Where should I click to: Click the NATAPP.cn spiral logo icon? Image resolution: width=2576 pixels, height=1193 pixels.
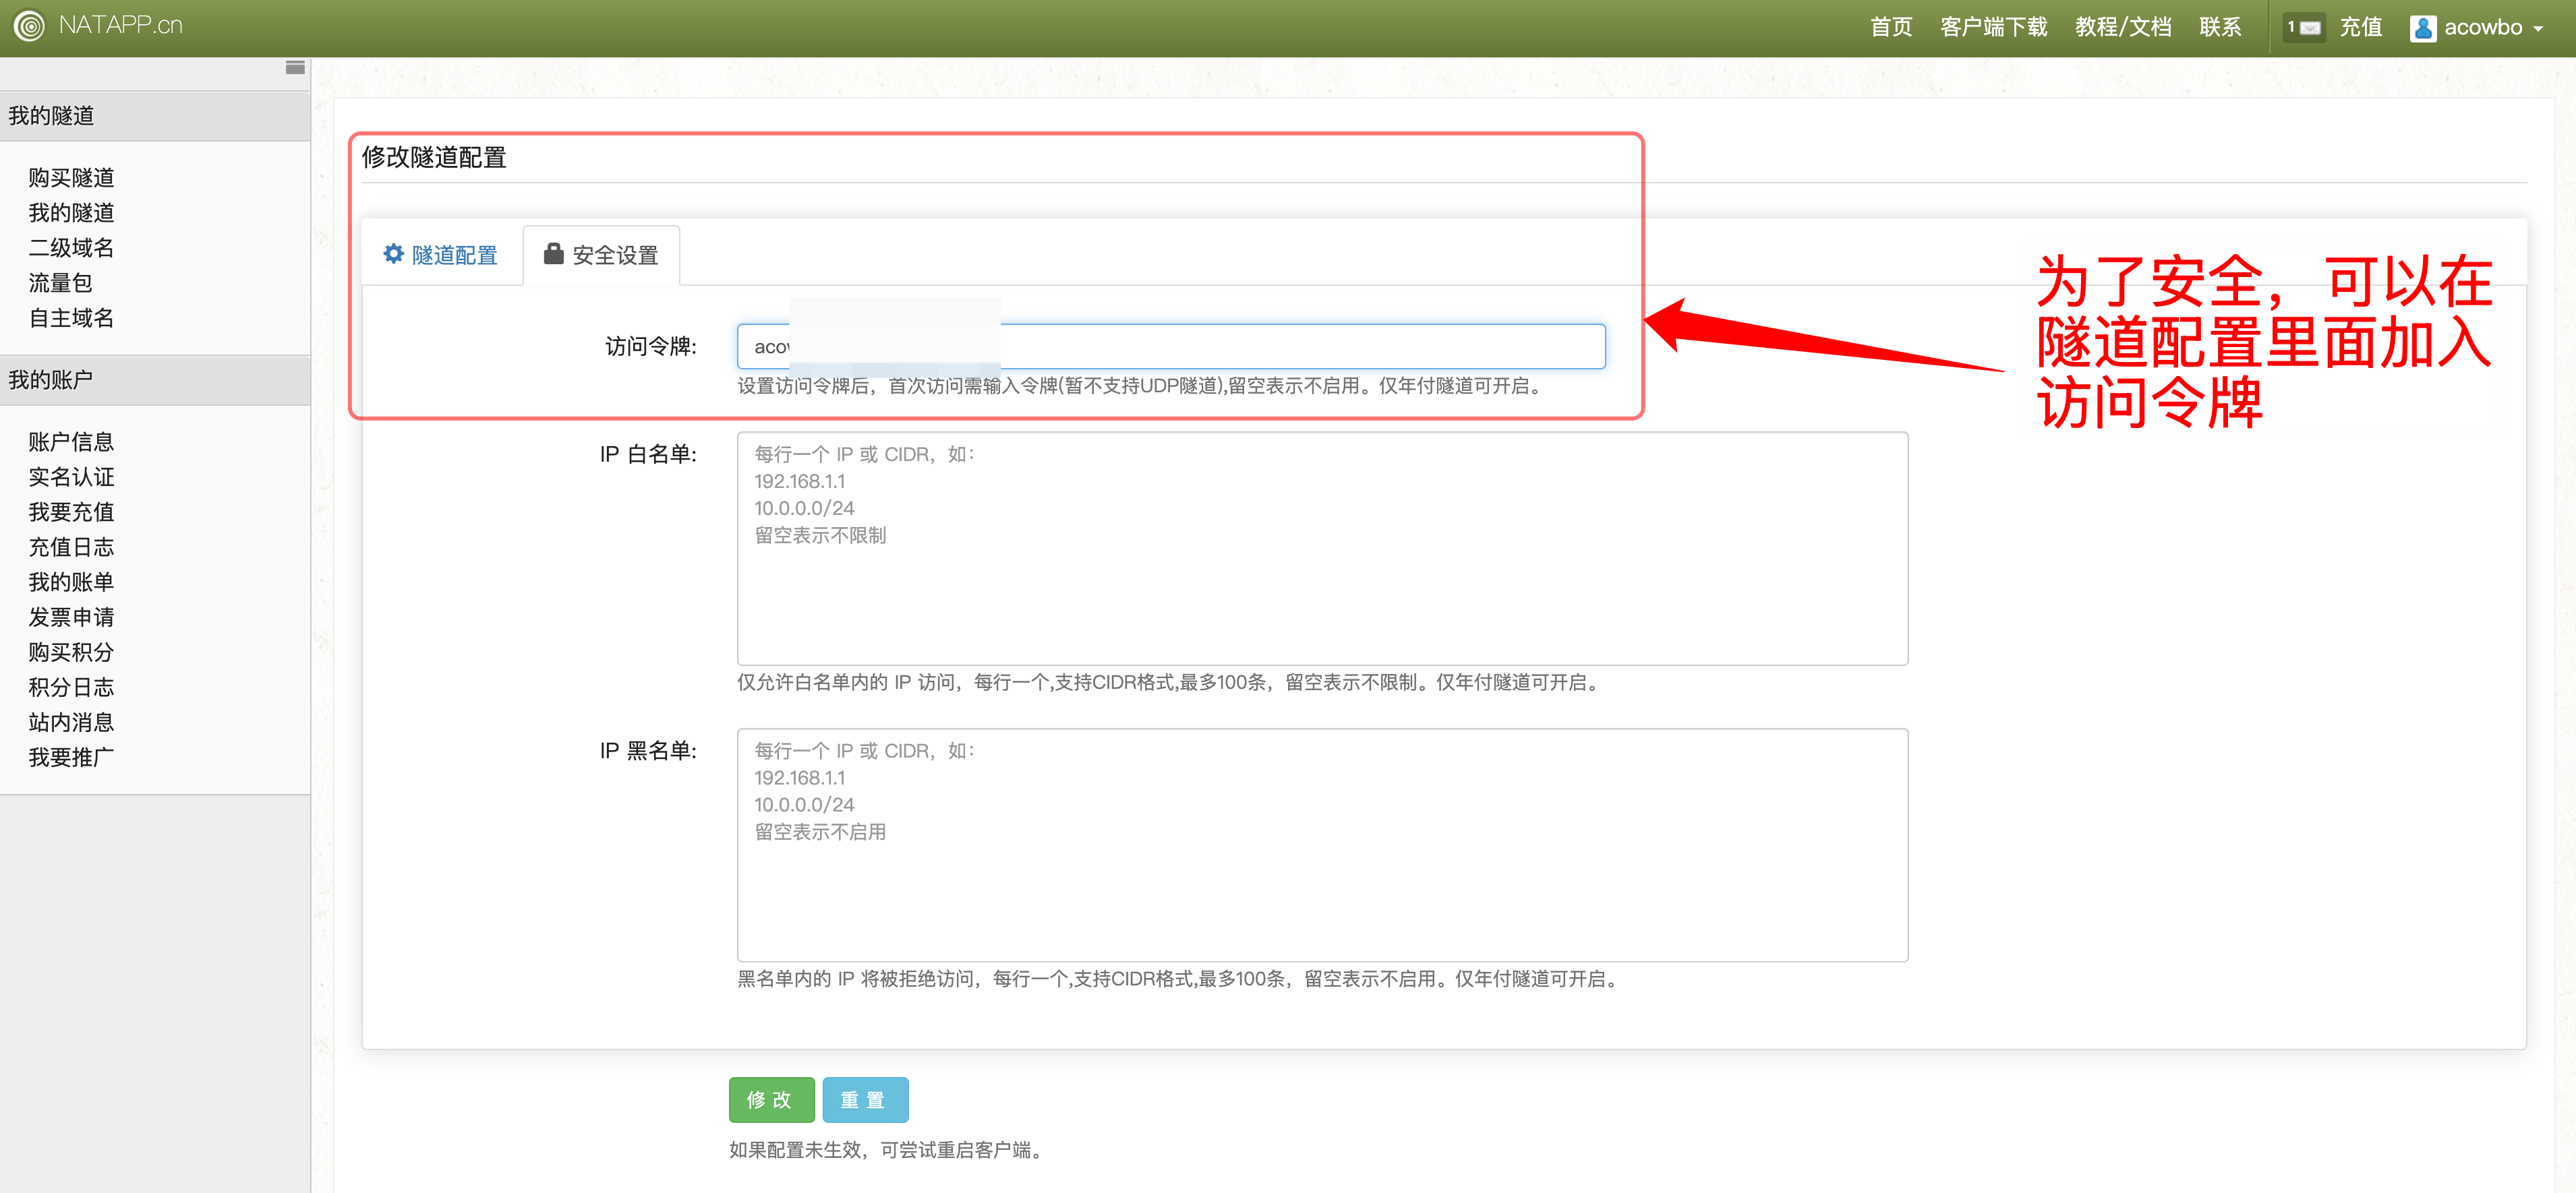[29, 26]
